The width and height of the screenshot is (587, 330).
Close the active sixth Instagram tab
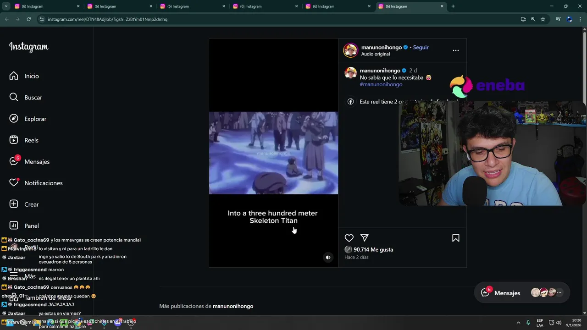442,6
